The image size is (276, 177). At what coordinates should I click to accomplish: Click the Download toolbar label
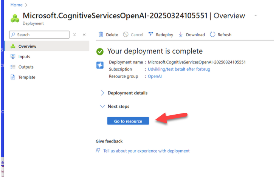(x=195, y=35)
